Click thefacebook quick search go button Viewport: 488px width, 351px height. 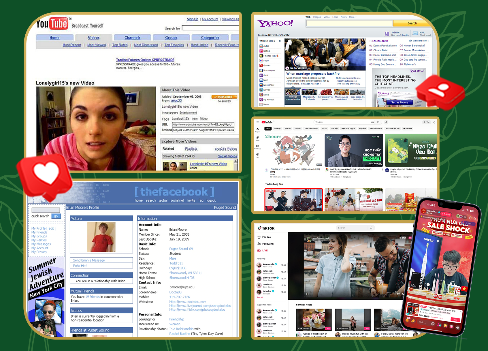click(x=56, y=216)
